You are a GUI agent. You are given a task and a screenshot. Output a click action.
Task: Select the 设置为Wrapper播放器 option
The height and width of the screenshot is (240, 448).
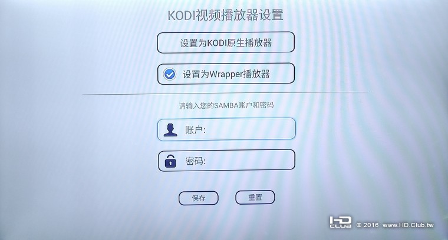[226, 74]
